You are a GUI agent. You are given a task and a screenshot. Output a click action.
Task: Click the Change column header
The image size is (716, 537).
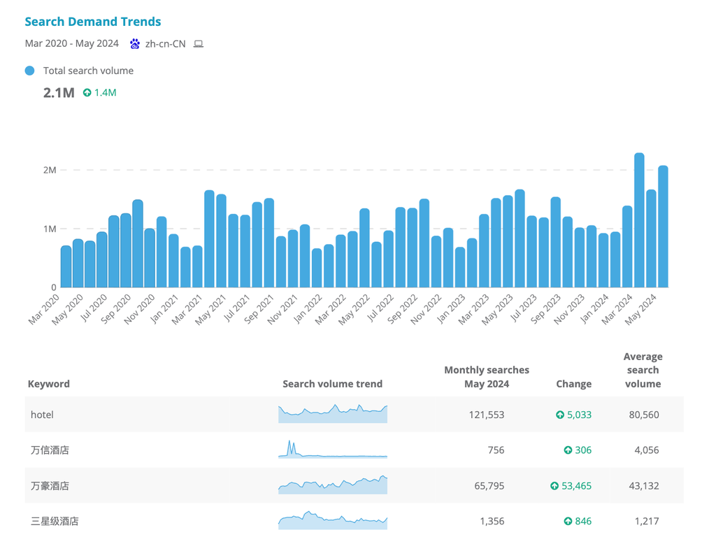[573, 384]
